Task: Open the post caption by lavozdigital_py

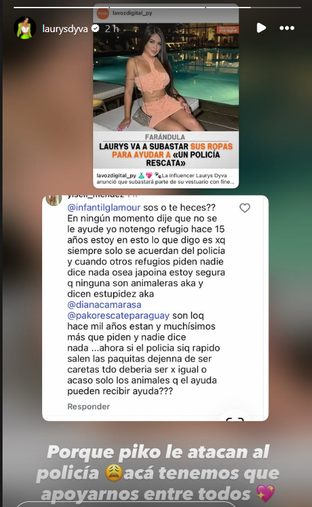Action: (166, 179)
